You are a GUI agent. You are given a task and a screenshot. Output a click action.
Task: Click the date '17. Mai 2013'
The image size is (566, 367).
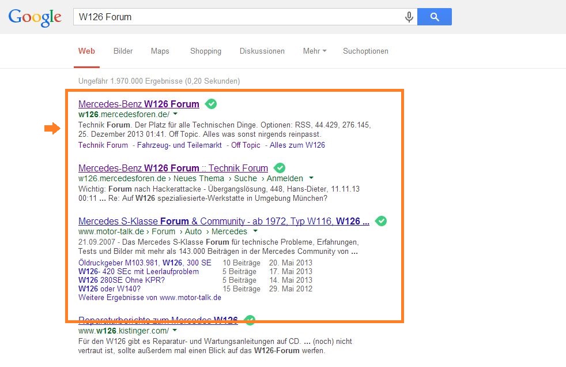(x=290, y=271)
